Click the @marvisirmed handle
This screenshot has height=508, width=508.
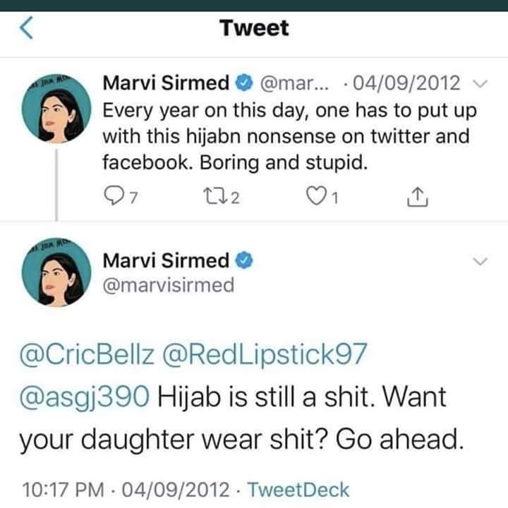tap(168, 285)
